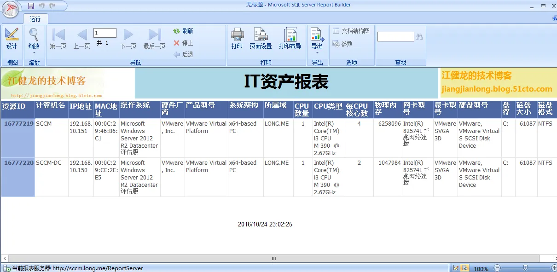Image resolution: width=557 pixels, height=272 pixels.
Task: Go to 上一页 previous page
Action: [82, 39]
